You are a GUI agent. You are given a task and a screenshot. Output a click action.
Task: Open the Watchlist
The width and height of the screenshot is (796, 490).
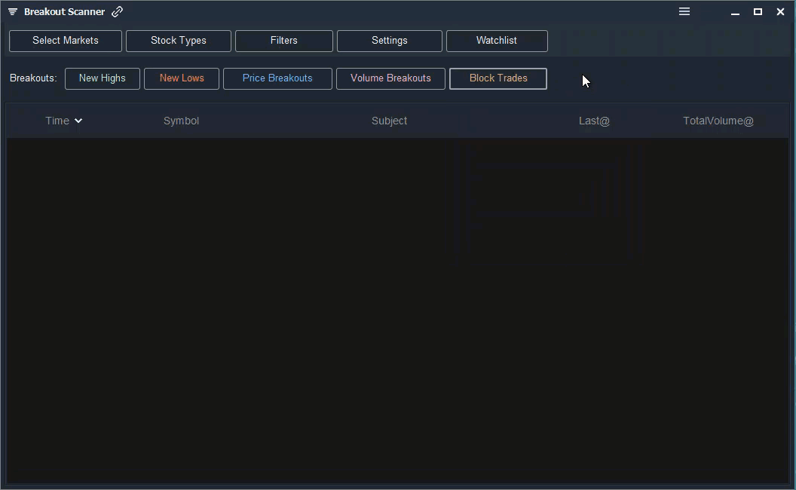click(496, 41)
